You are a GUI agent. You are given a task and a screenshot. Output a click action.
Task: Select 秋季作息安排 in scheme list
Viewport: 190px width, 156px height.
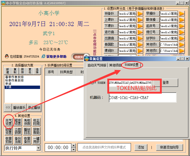point(22,80)
